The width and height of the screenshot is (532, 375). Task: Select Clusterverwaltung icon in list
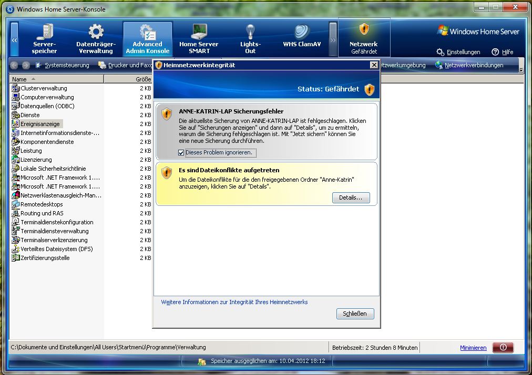coord(16,88)
